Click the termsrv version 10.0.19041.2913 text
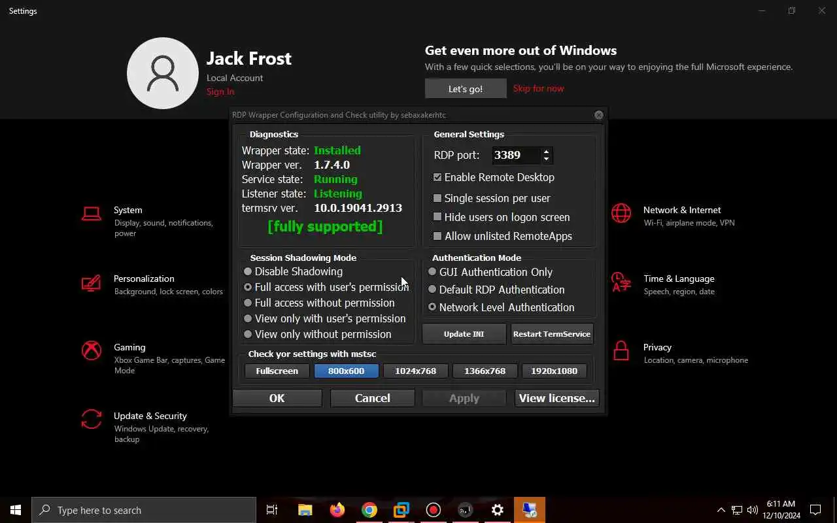The height and width of the screenshot is (523, 837). coord(358,208)
